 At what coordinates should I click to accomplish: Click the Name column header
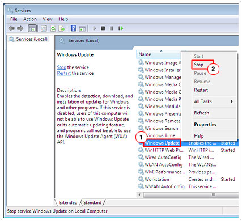(145, 54)
